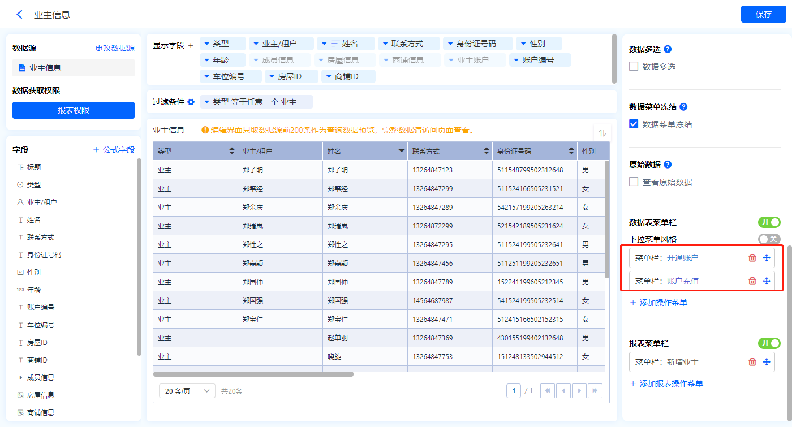Click the back arrow beside 业主信息
Viewport: 792px width, 427px height.
[20, 15]
